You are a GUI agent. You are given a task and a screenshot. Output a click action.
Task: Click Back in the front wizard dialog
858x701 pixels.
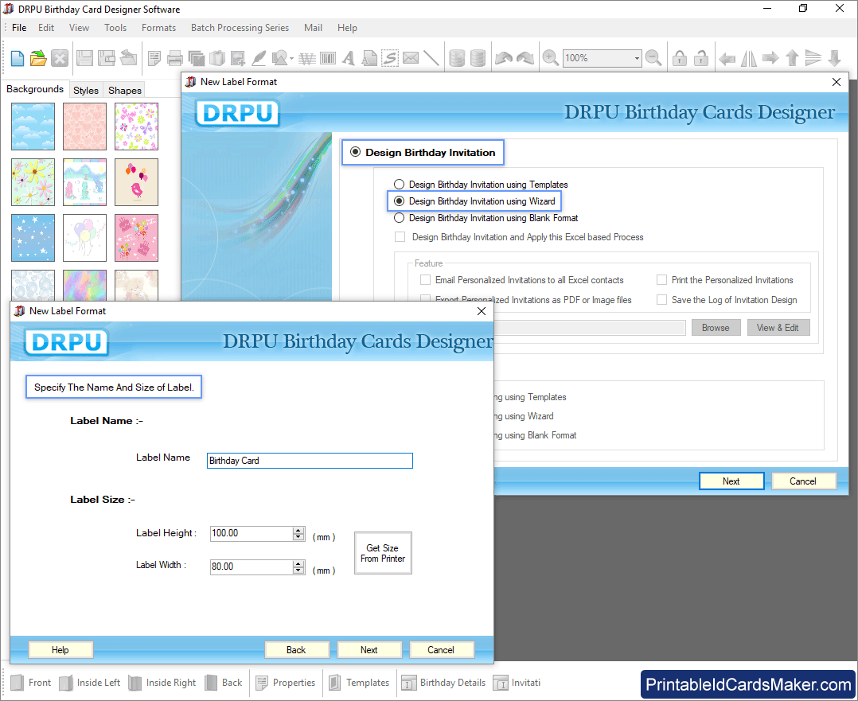(297, 649)
